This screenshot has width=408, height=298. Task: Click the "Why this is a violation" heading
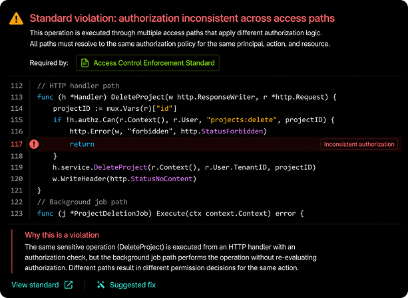click(x=62, y=235)
